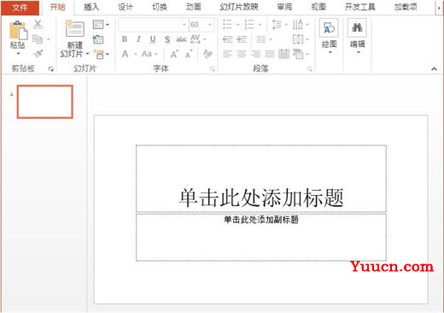
Task: Switch to the Review (审阅) tab
Action: coord(284,7)
